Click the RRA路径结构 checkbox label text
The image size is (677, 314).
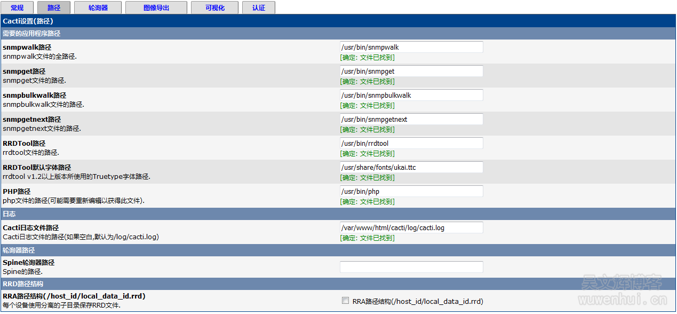coord(417,301)
